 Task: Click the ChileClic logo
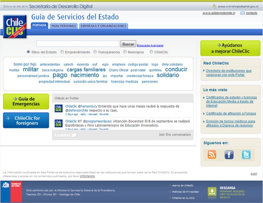coord(15,26)
